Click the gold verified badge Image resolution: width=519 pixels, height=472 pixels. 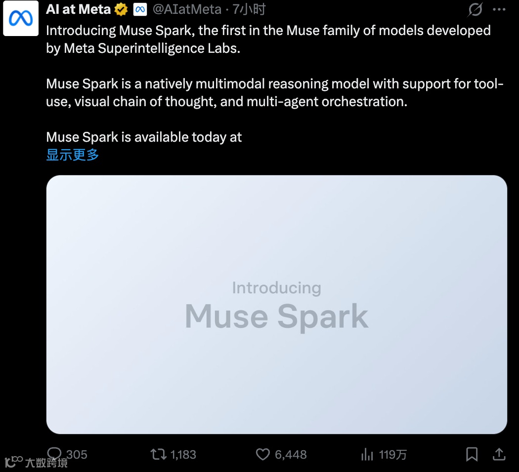121,9
